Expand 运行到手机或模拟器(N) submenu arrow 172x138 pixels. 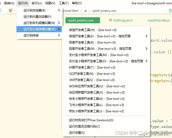59,23
